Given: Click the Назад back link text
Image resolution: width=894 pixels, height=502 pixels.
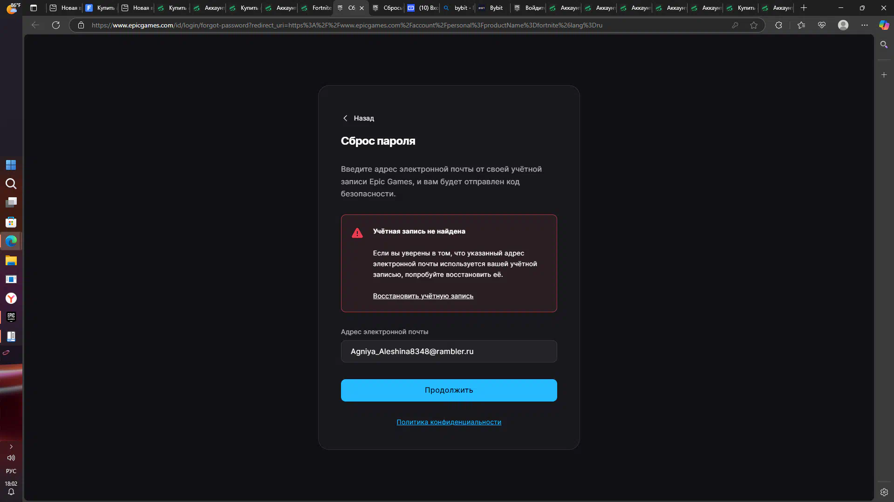Looking at the screenshot, I should [x=364, y=118].
